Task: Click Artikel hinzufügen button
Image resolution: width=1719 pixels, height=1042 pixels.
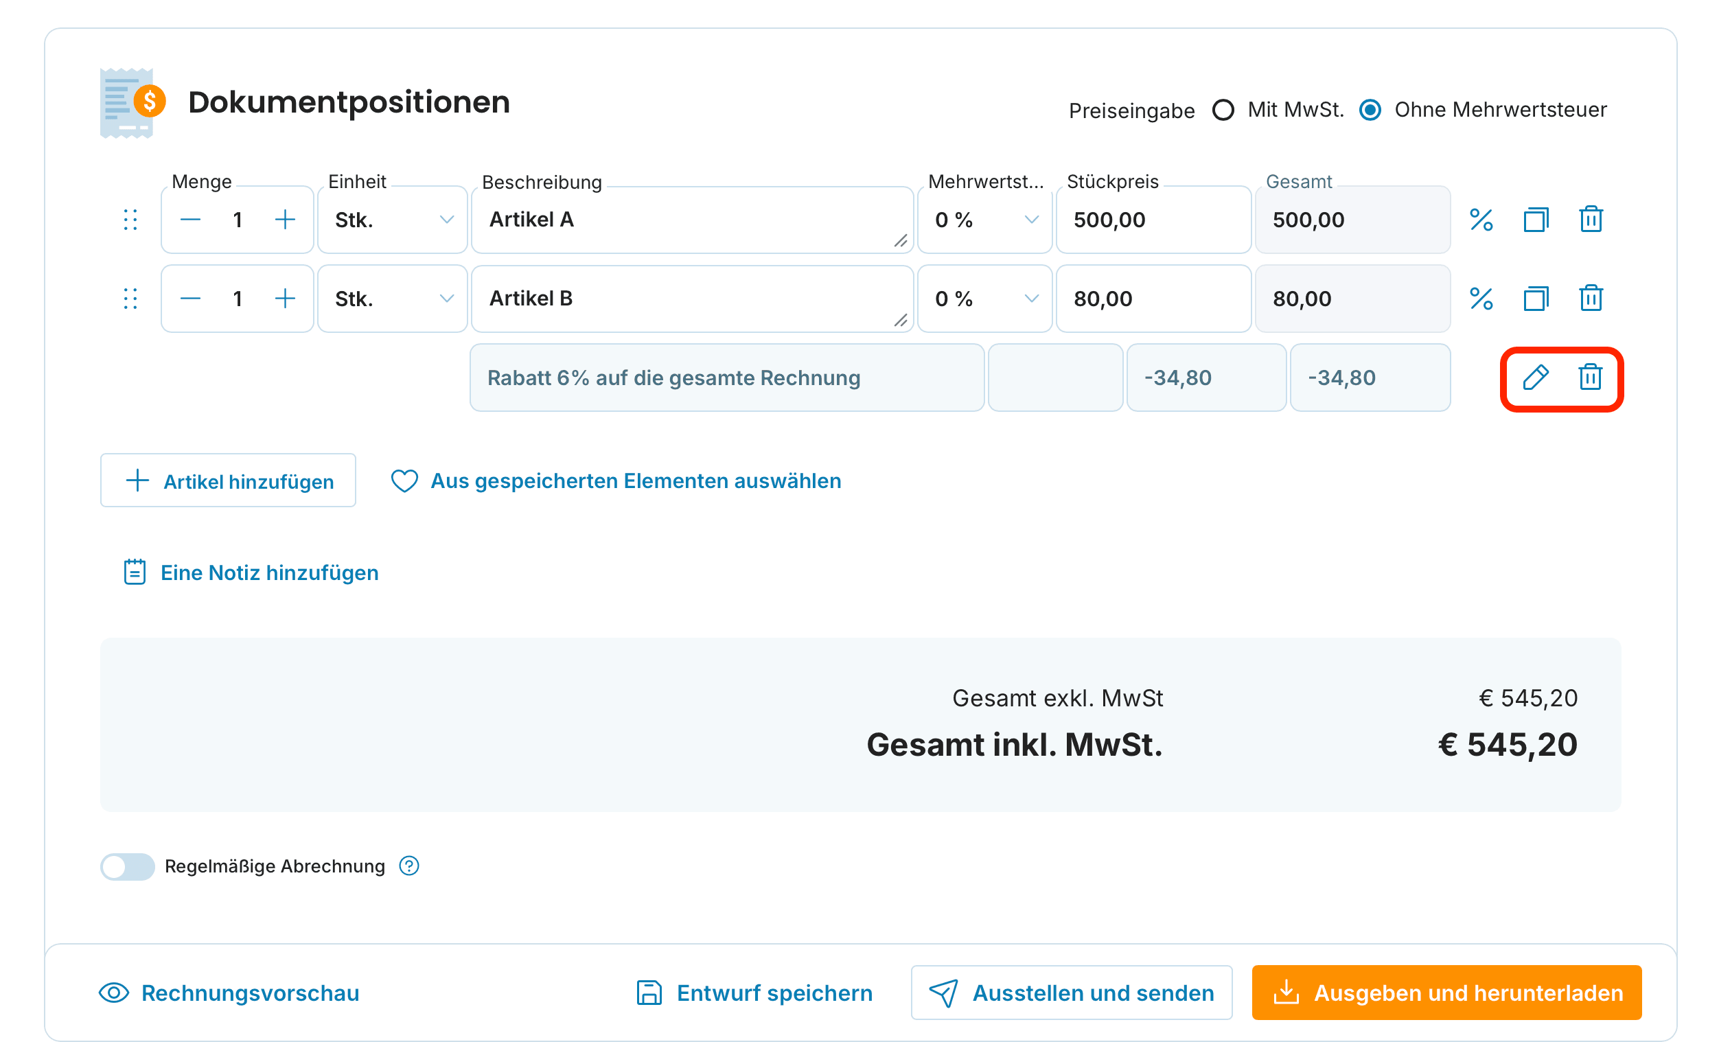Action: pyautogui.click(x=228, y=481)
